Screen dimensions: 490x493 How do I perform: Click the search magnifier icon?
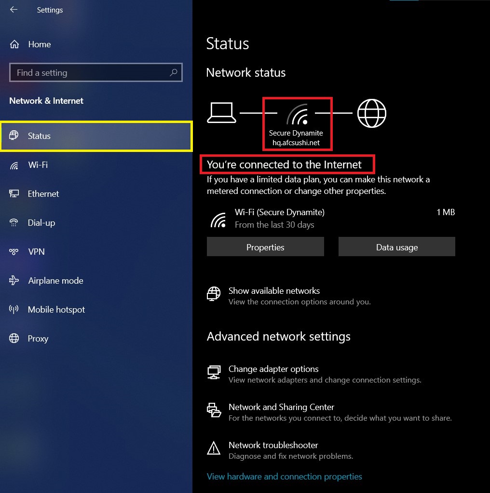point(173,73)
